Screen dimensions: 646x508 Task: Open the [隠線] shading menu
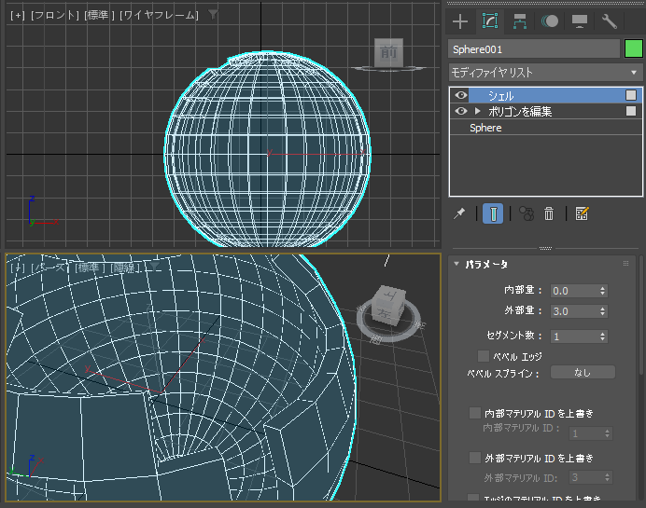(125, 268)
